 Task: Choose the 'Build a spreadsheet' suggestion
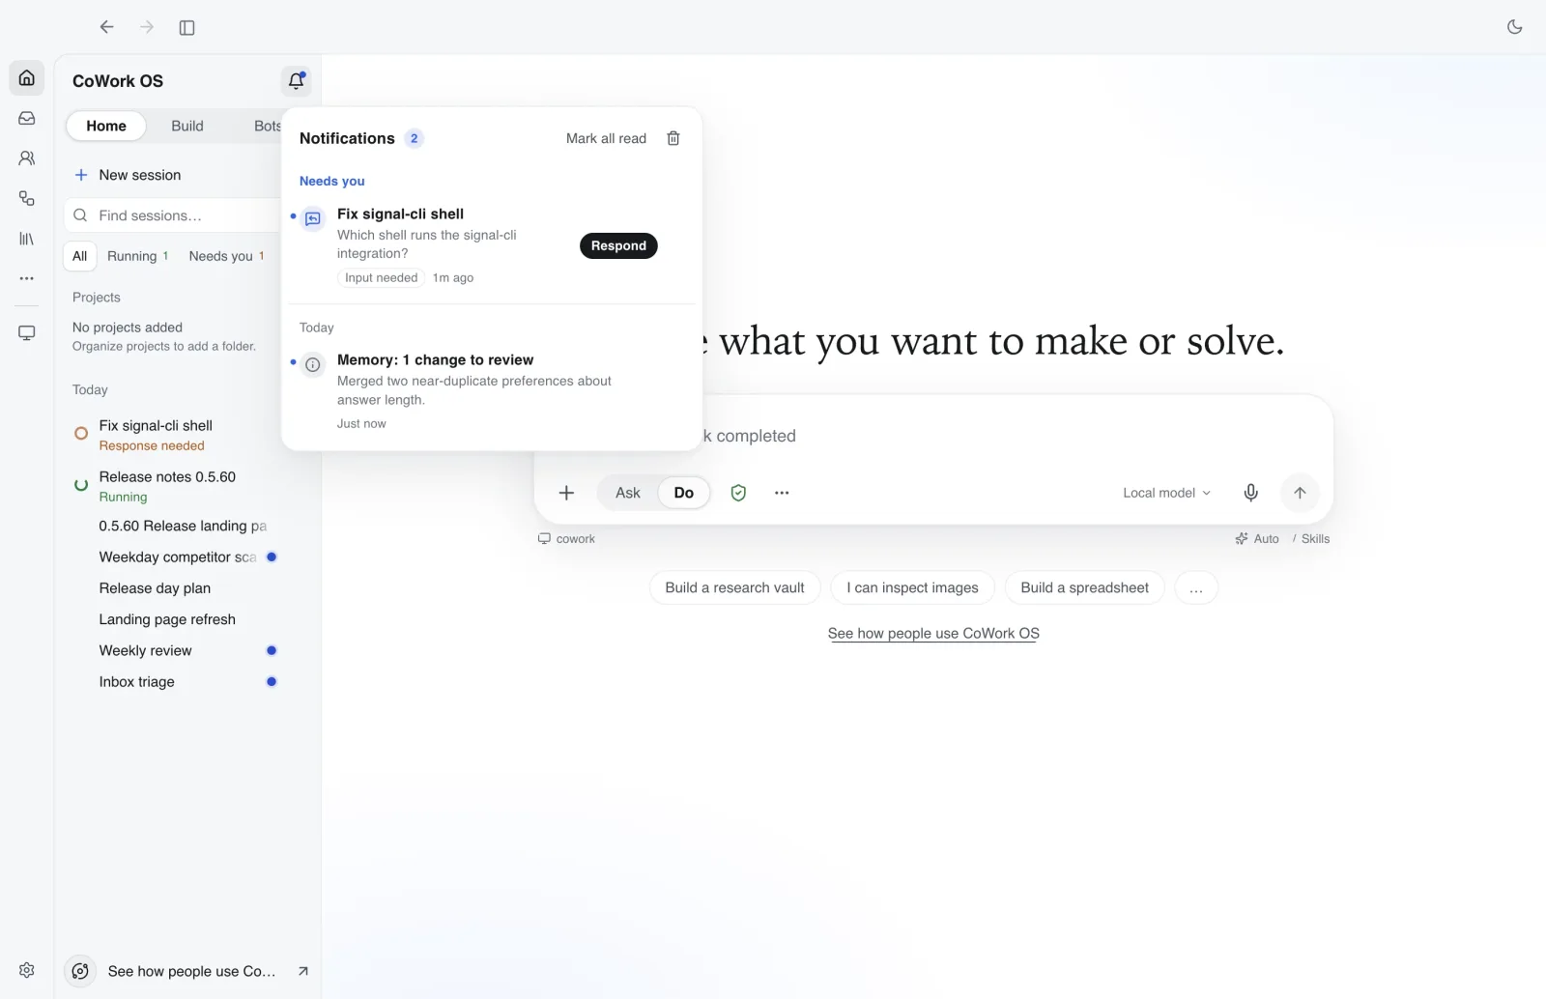pyautogui.click(x=1085, y=587)
